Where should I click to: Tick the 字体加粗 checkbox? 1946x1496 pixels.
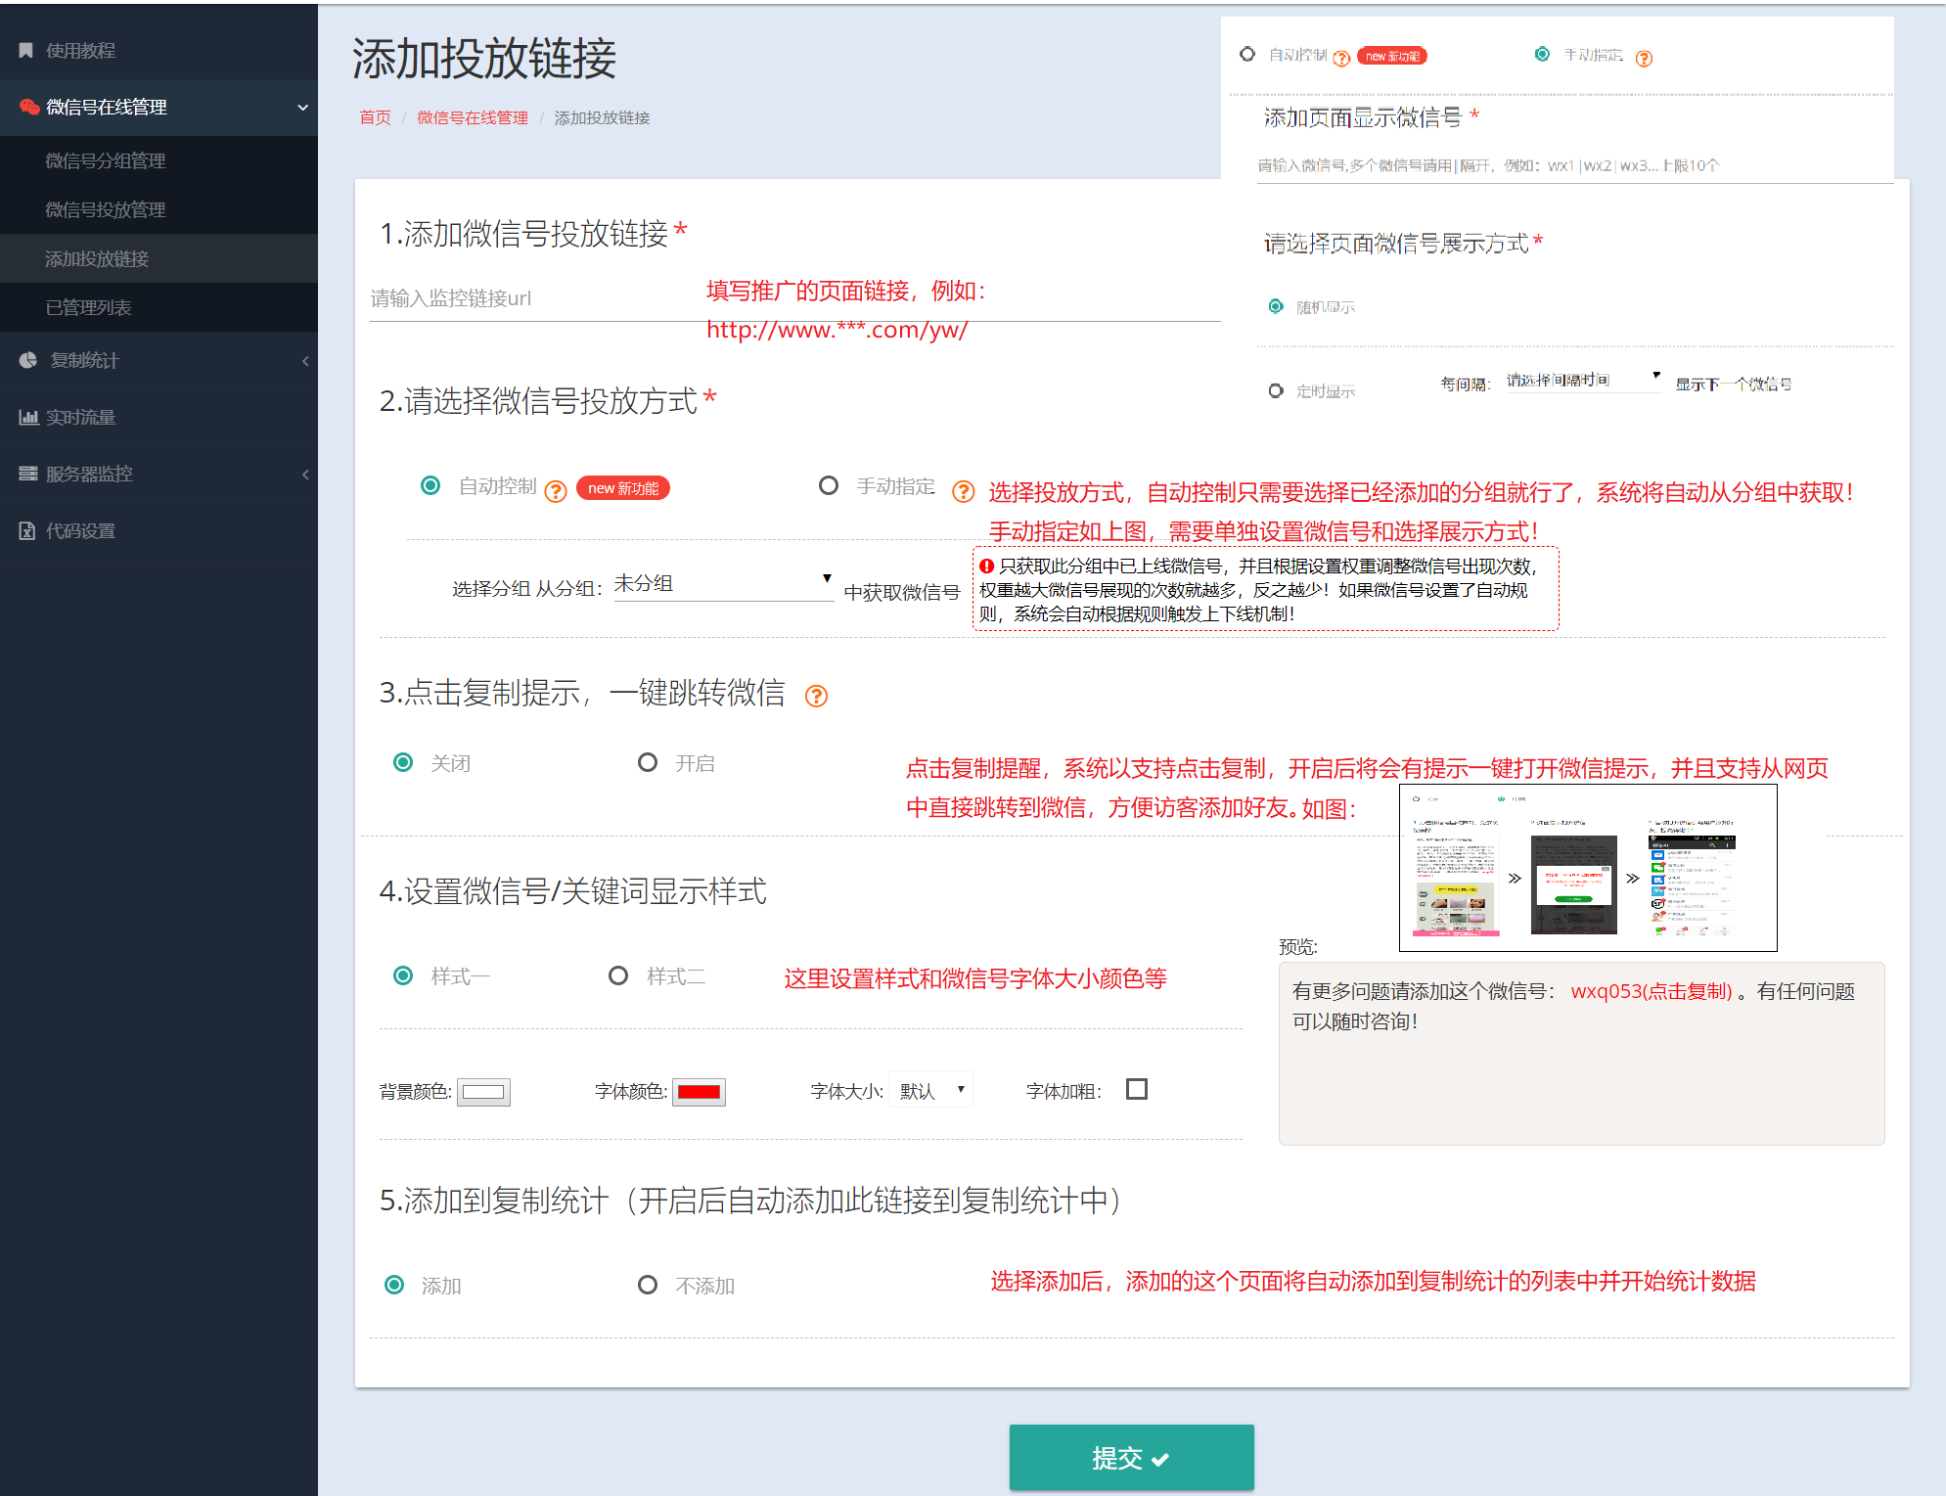(x=1136, y=1089)
